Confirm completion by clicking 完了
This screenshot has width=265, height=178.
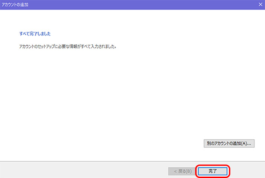pyautogui.click(x=212, y=171)
